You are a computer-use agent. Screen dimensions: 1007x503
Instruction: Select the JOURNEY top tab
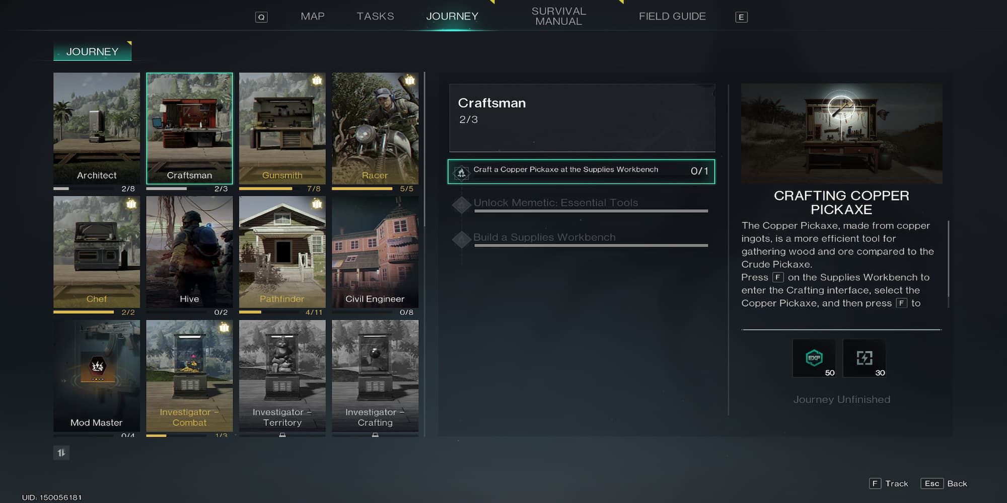click(452, 17)
